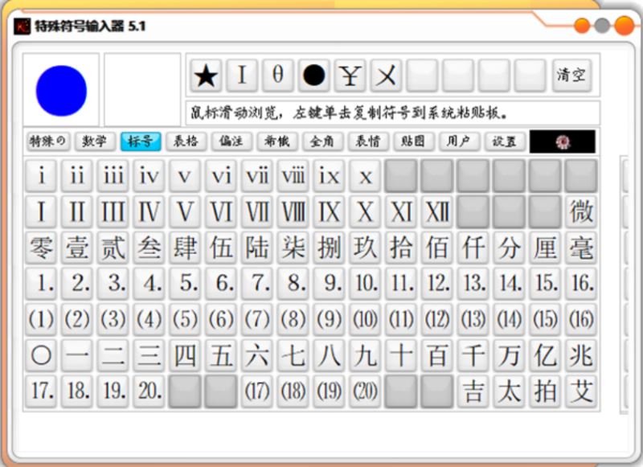
Task: Copy the character 万
Action: [509, 355]
